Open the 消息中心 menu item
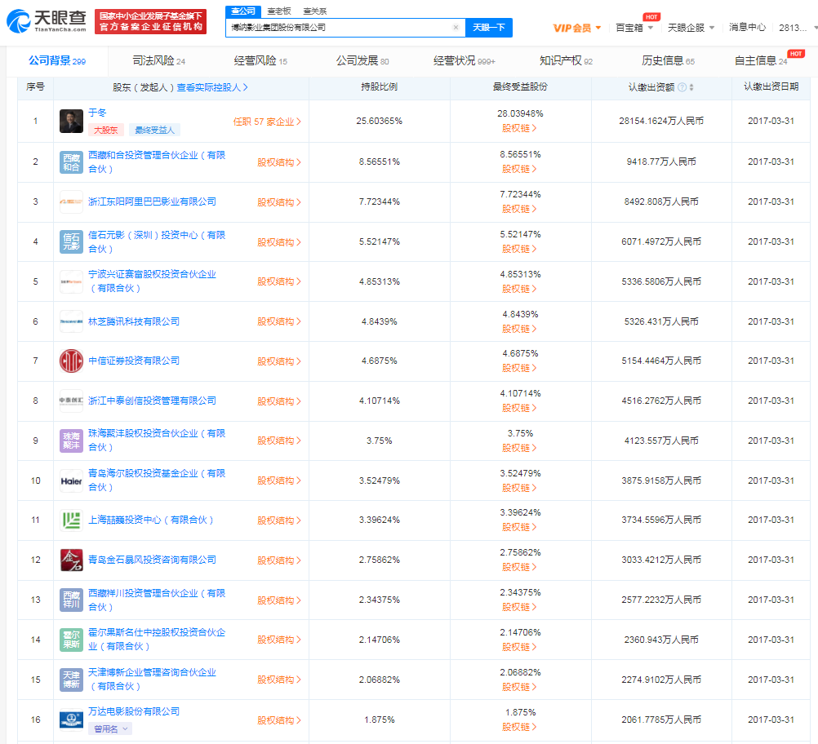This screenshot has height=744, width=818. (747, 28)
